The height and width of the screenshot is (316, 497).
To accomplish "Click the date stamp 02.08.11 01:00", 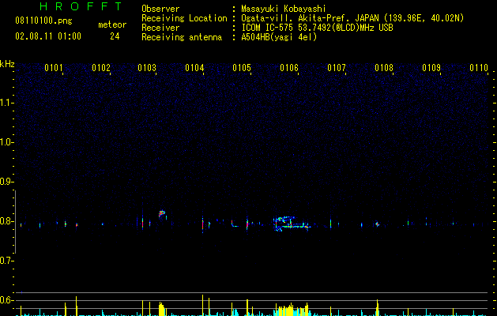I will [x=48, y=36].
